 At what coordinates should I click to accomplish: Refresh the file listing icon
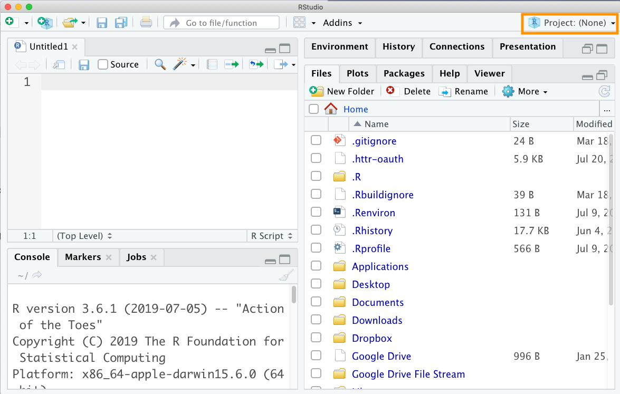click(604, 91)
